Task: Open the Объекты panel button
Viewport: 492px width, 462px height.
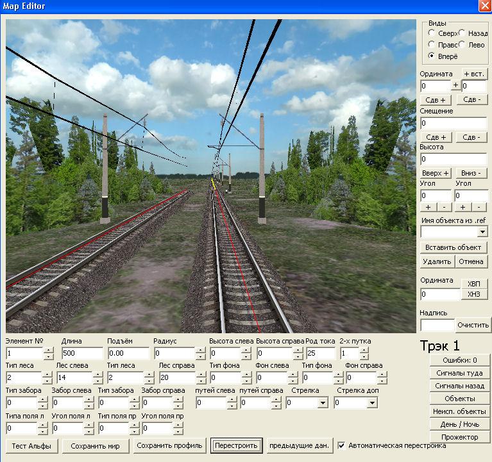Action: 459,398
